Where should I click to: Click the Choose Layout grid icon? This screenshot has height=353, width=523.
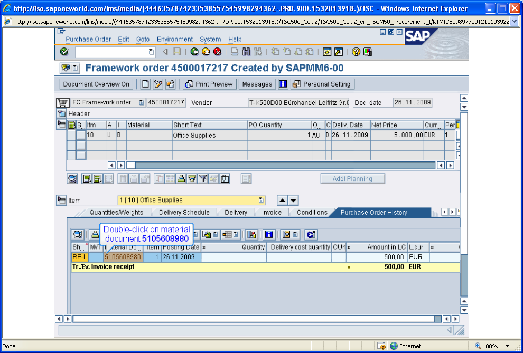tap(227, 234)
